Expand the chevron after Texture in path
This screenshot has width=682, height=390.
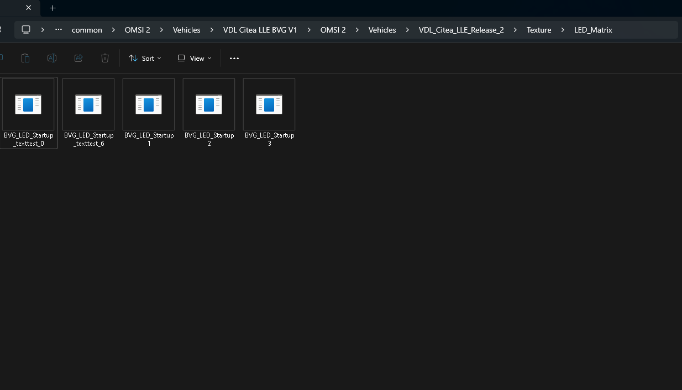pyautogui.click(x=563, y=30)
